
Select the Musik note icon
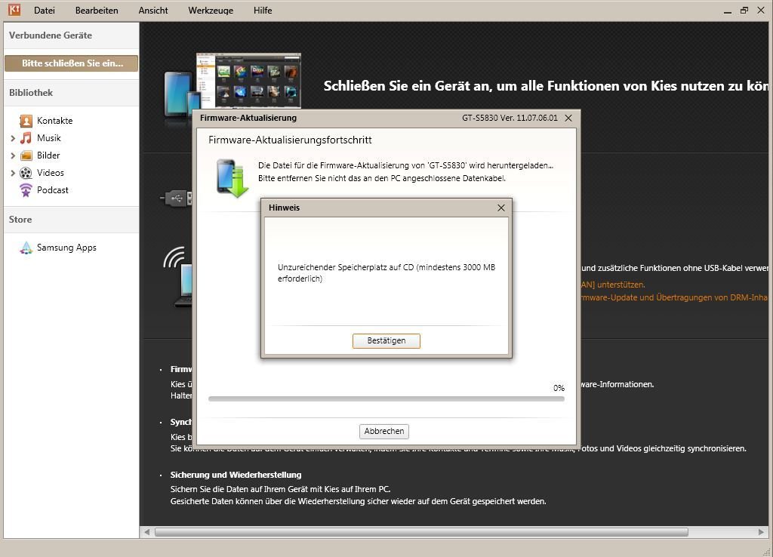26,138
